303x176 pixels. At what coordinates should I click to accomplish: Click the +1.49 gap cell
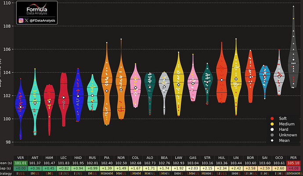click(121, 168)
